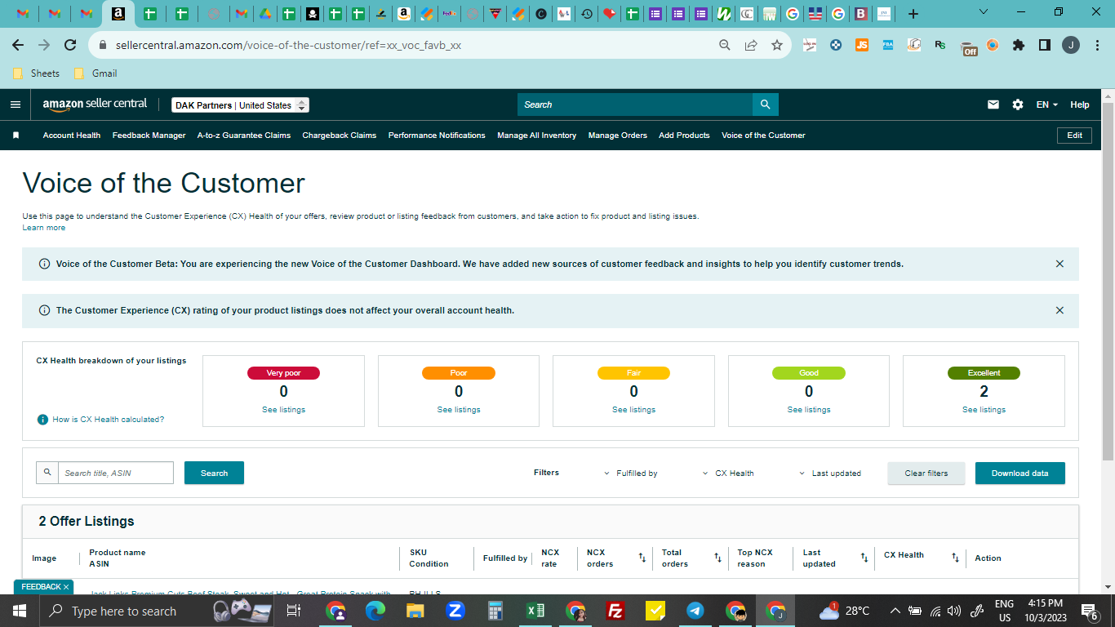Bookmark this page with the star icon
The image size is (1115, 627).
776,46
